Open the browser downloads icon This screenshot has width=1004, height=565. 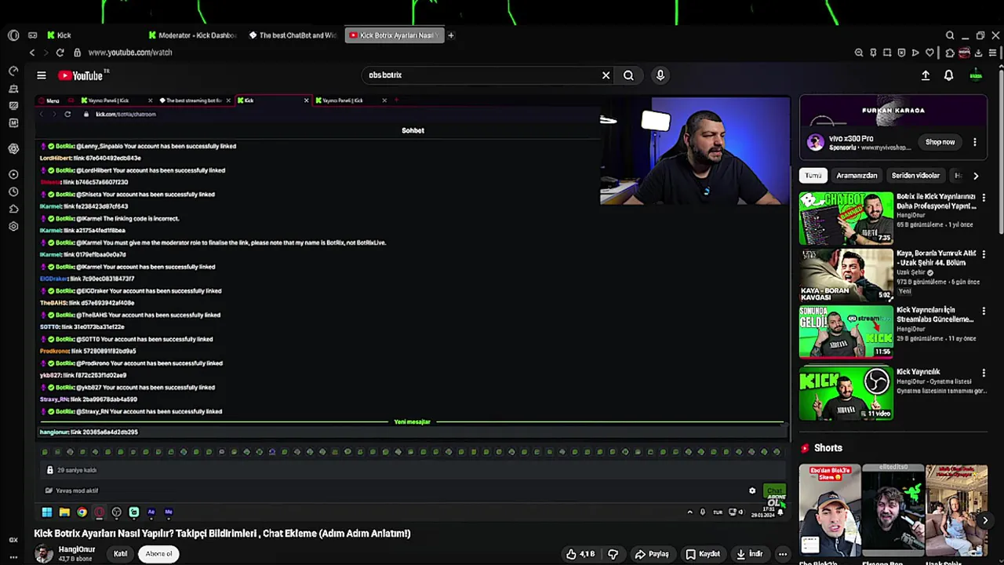pos(978,53)
